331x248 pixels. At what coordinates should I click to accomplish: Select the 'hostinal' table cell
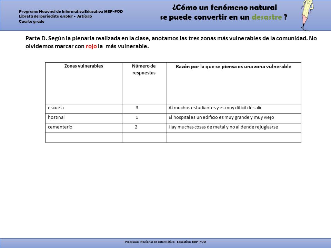point(84,118)
